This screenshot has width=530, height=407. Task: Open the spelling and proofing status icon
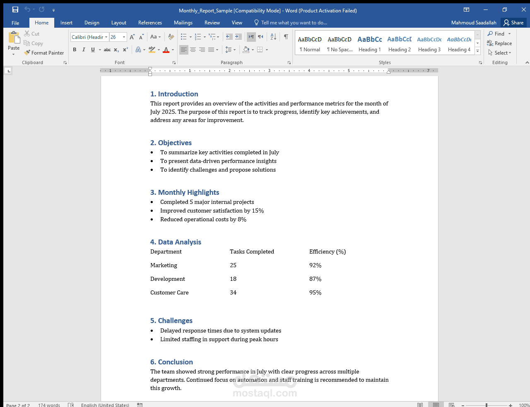coord(71,405)
